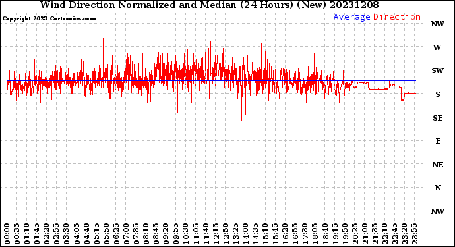Screen dimensions: 455x247
Task: Click the 15:45 time axis label
Action: pos(276,234)
